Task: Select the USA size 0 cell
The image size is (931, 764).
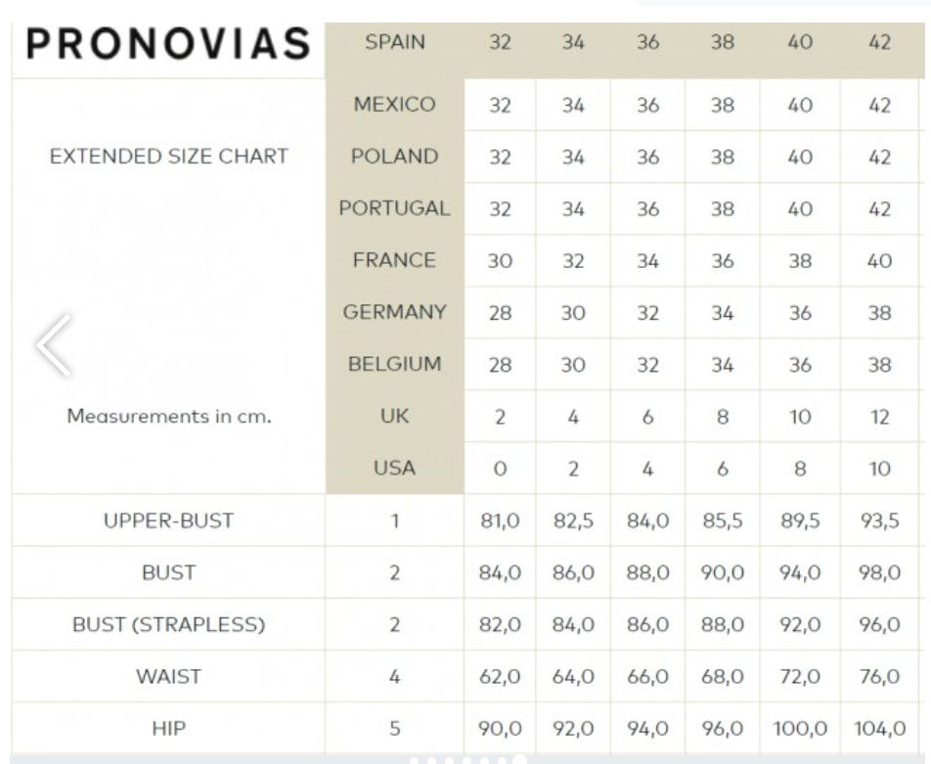Action: click(x=500, y=469)
